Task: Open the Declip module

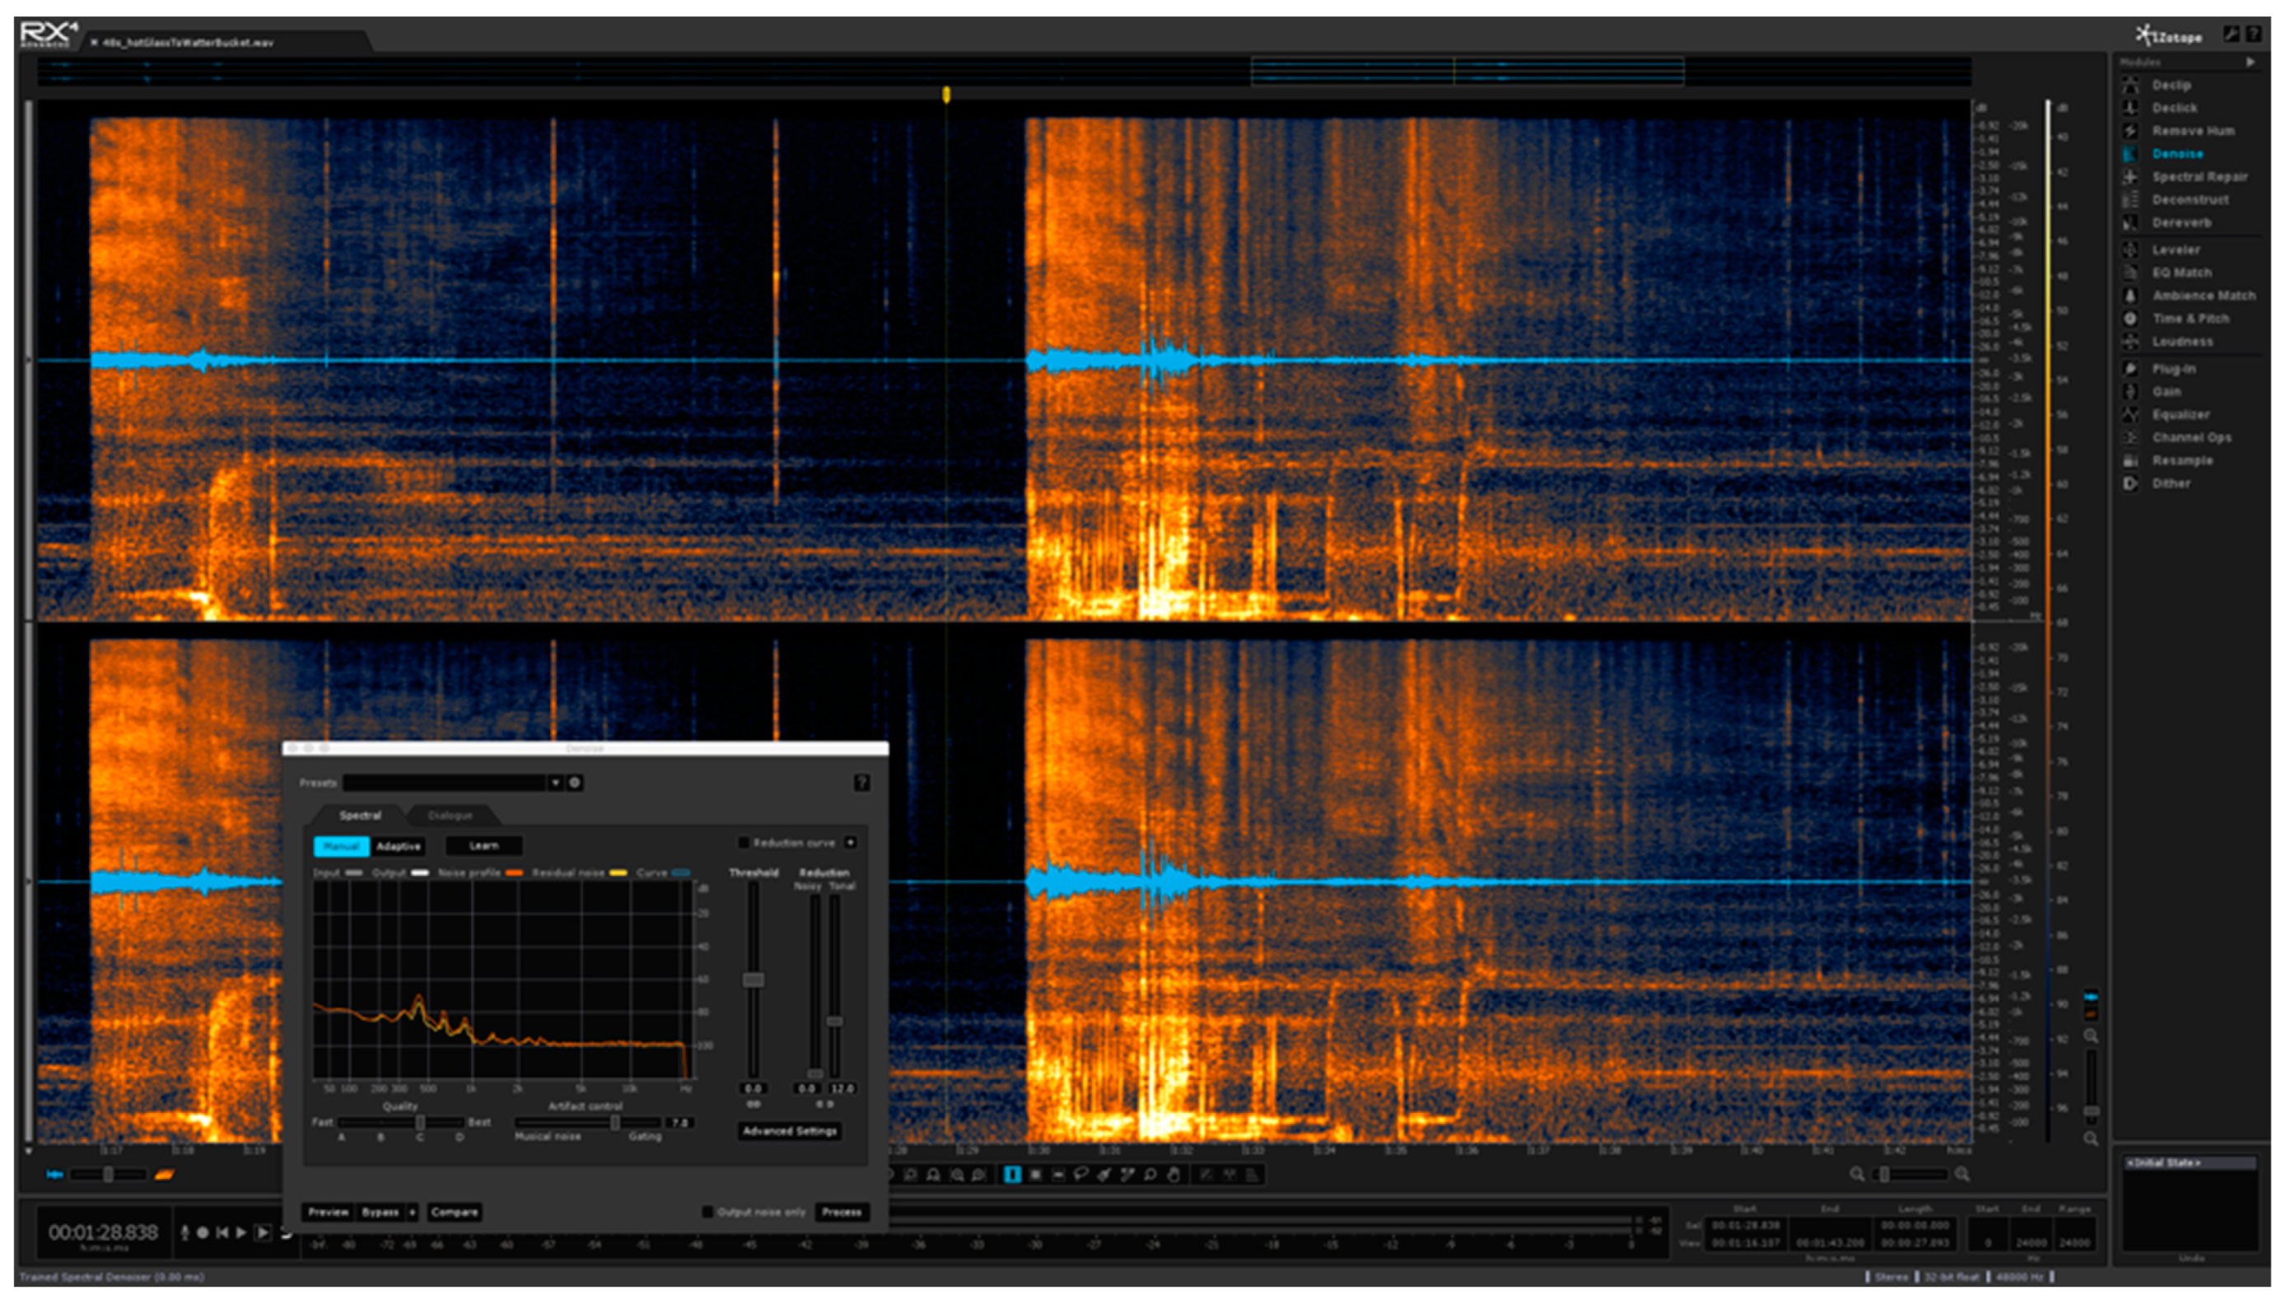Action: (x=2171, y=85)
